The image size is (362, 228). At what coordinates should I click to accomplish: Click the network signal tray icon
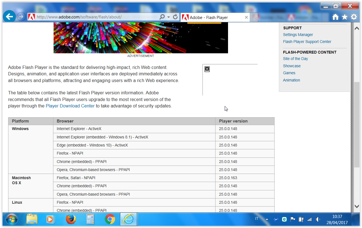pyautogui.click(x=310, y=220)
